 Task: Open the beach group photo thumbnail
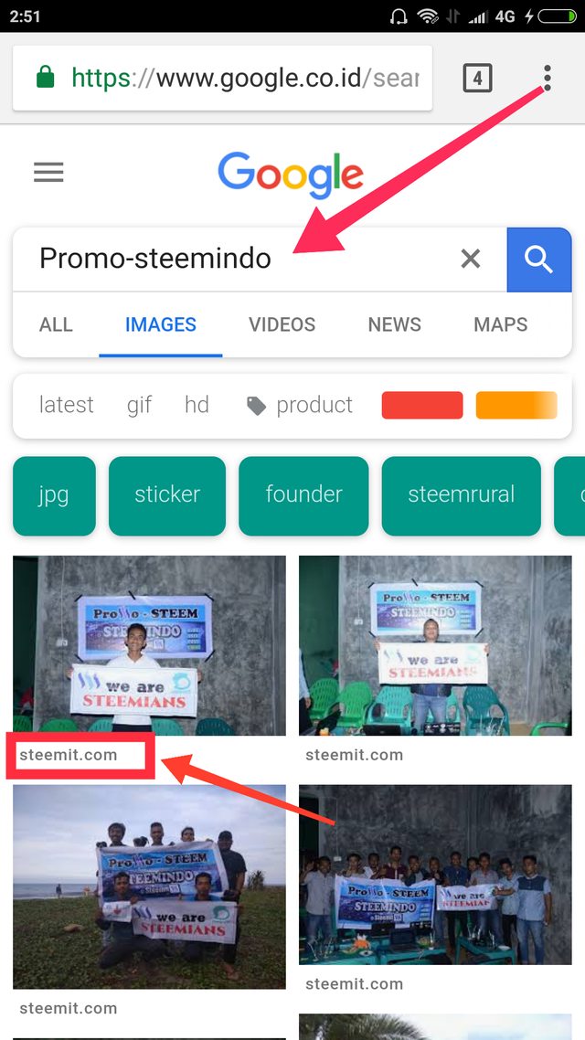click(x=149, y=886)
